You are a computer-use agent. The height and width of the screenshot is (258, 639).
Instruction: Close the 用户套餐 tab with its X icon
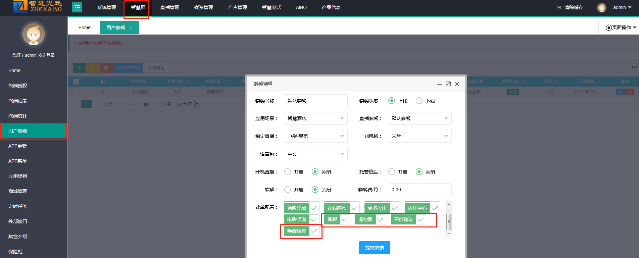[131, 28]
